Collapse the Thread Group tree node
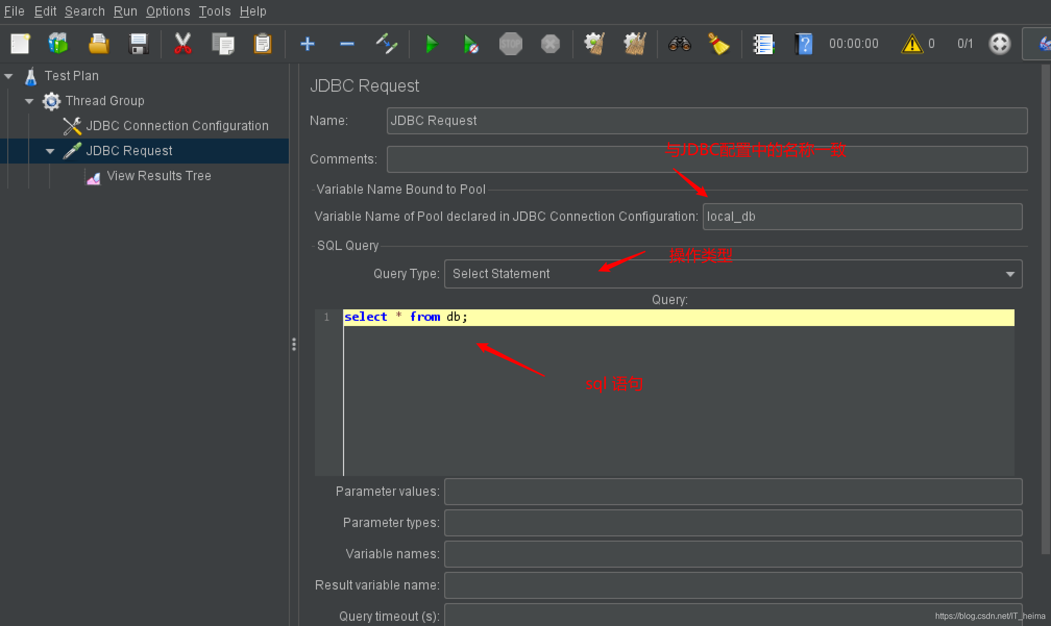 (x=29, y=101)
